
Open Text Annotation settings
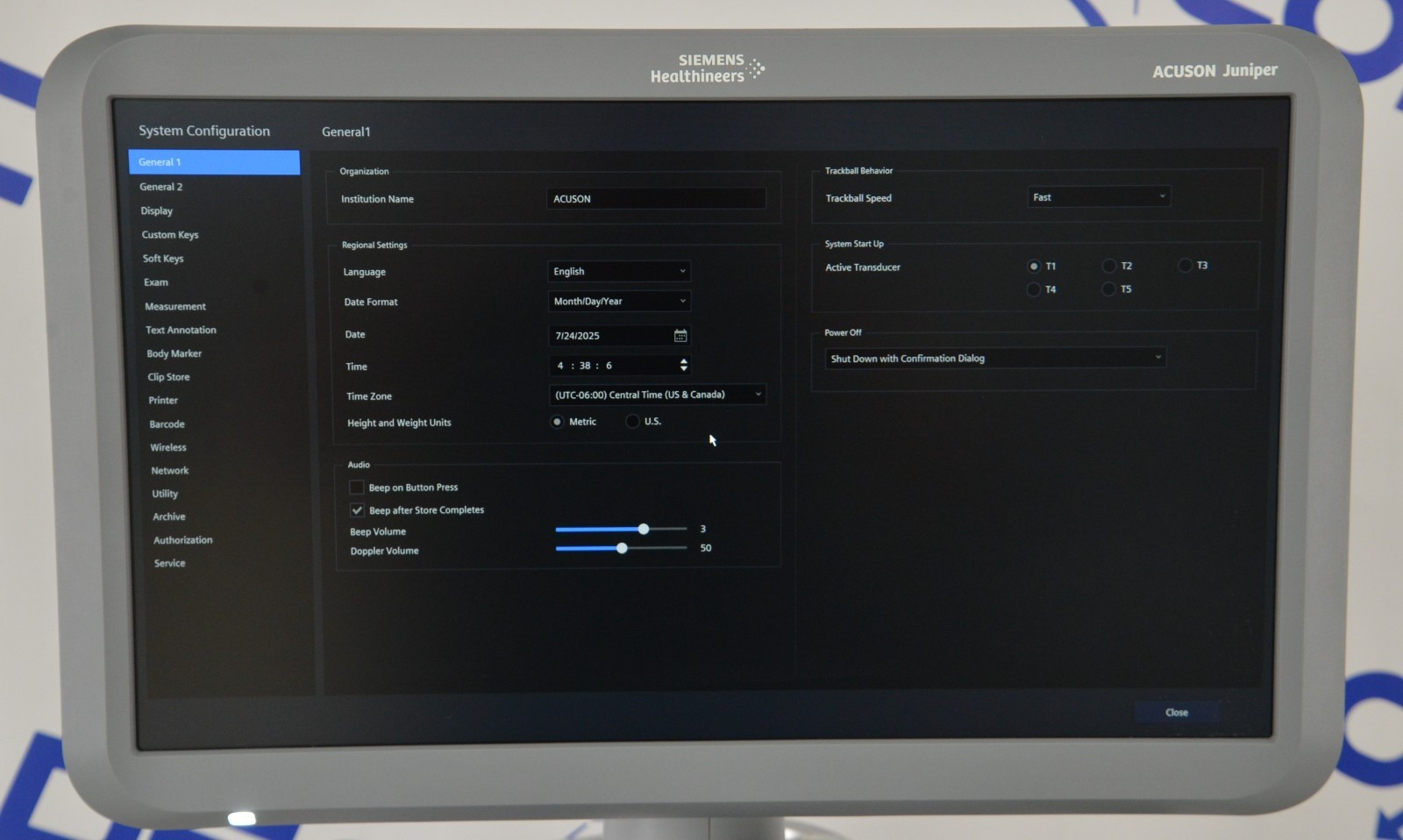click(x=181, y=331)
